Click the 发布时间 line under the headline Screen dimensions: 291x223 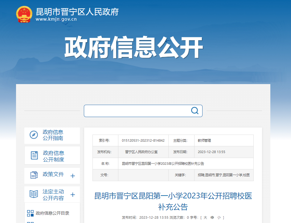(145, 217)
